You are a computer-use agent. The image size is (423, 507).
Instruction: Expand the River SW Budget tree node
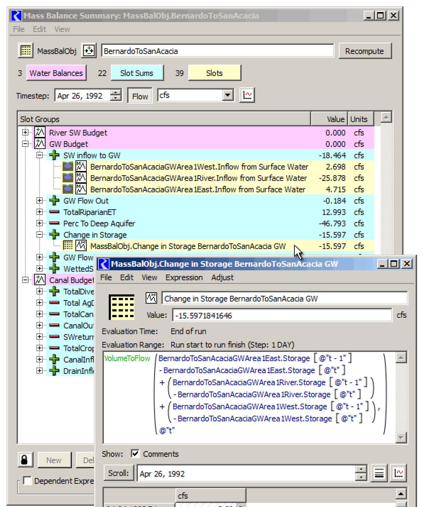point(25,132)
